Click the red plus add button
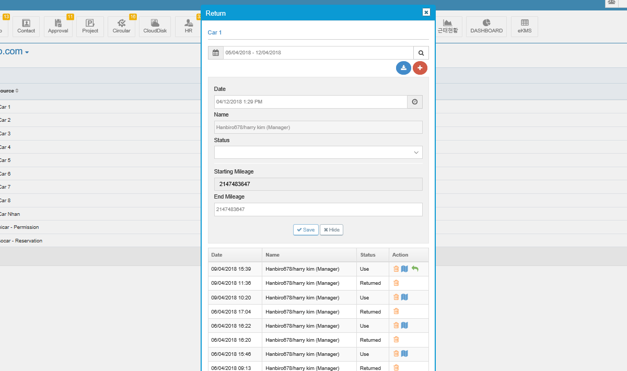 (420, 68)
